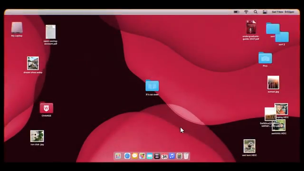This screenshot has height=171, width=304.
Task: Click the "Pics" folder label
Action: pyautogui.click(x=265, y=66)
